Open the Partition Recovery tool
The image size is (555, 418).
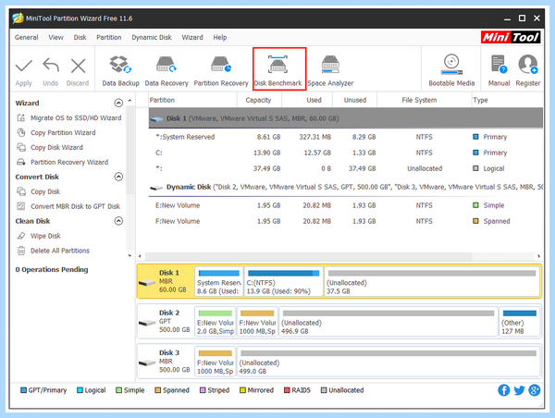point(221,71)
